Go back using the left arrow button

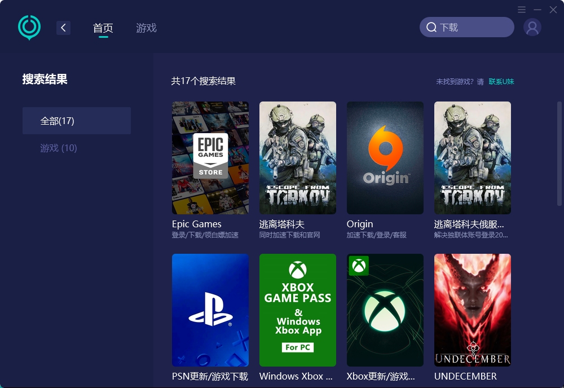(63, 28)
